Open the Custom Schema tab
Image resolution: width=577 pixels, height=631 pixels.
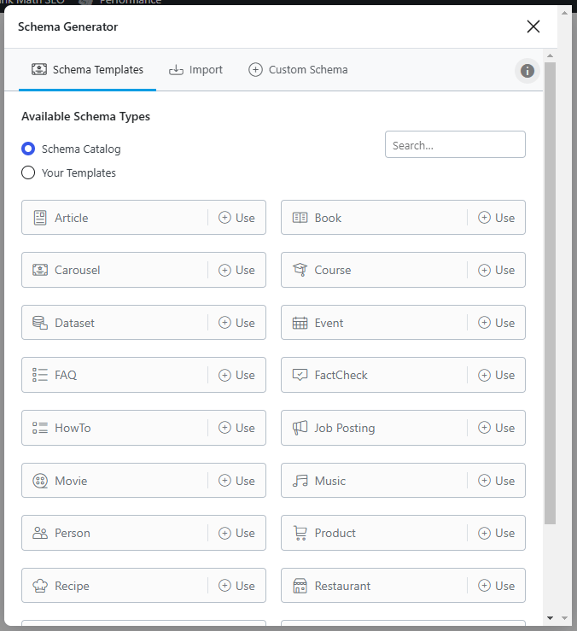298,70
